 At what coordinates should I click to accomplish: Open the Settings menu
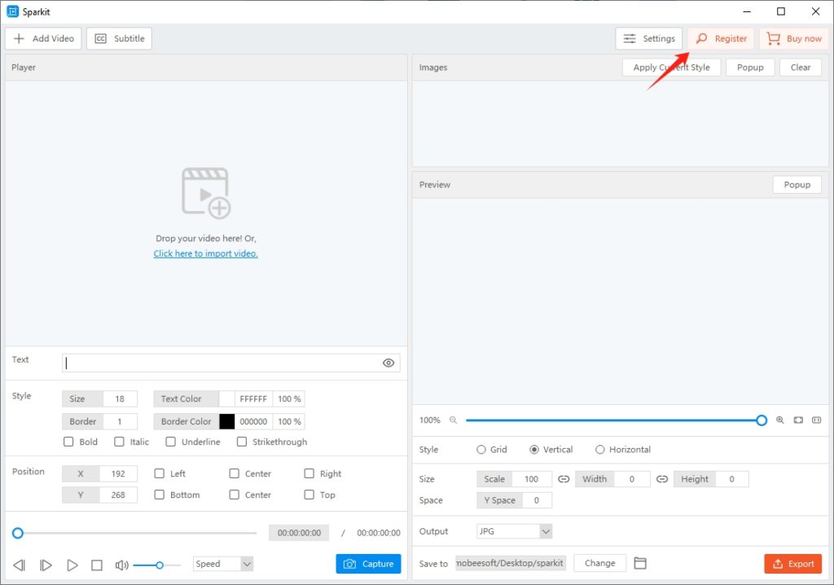pos(648,37)
